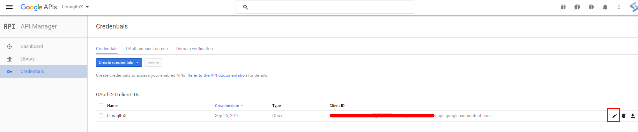Switch to Domain verification tab

point(194,49)
